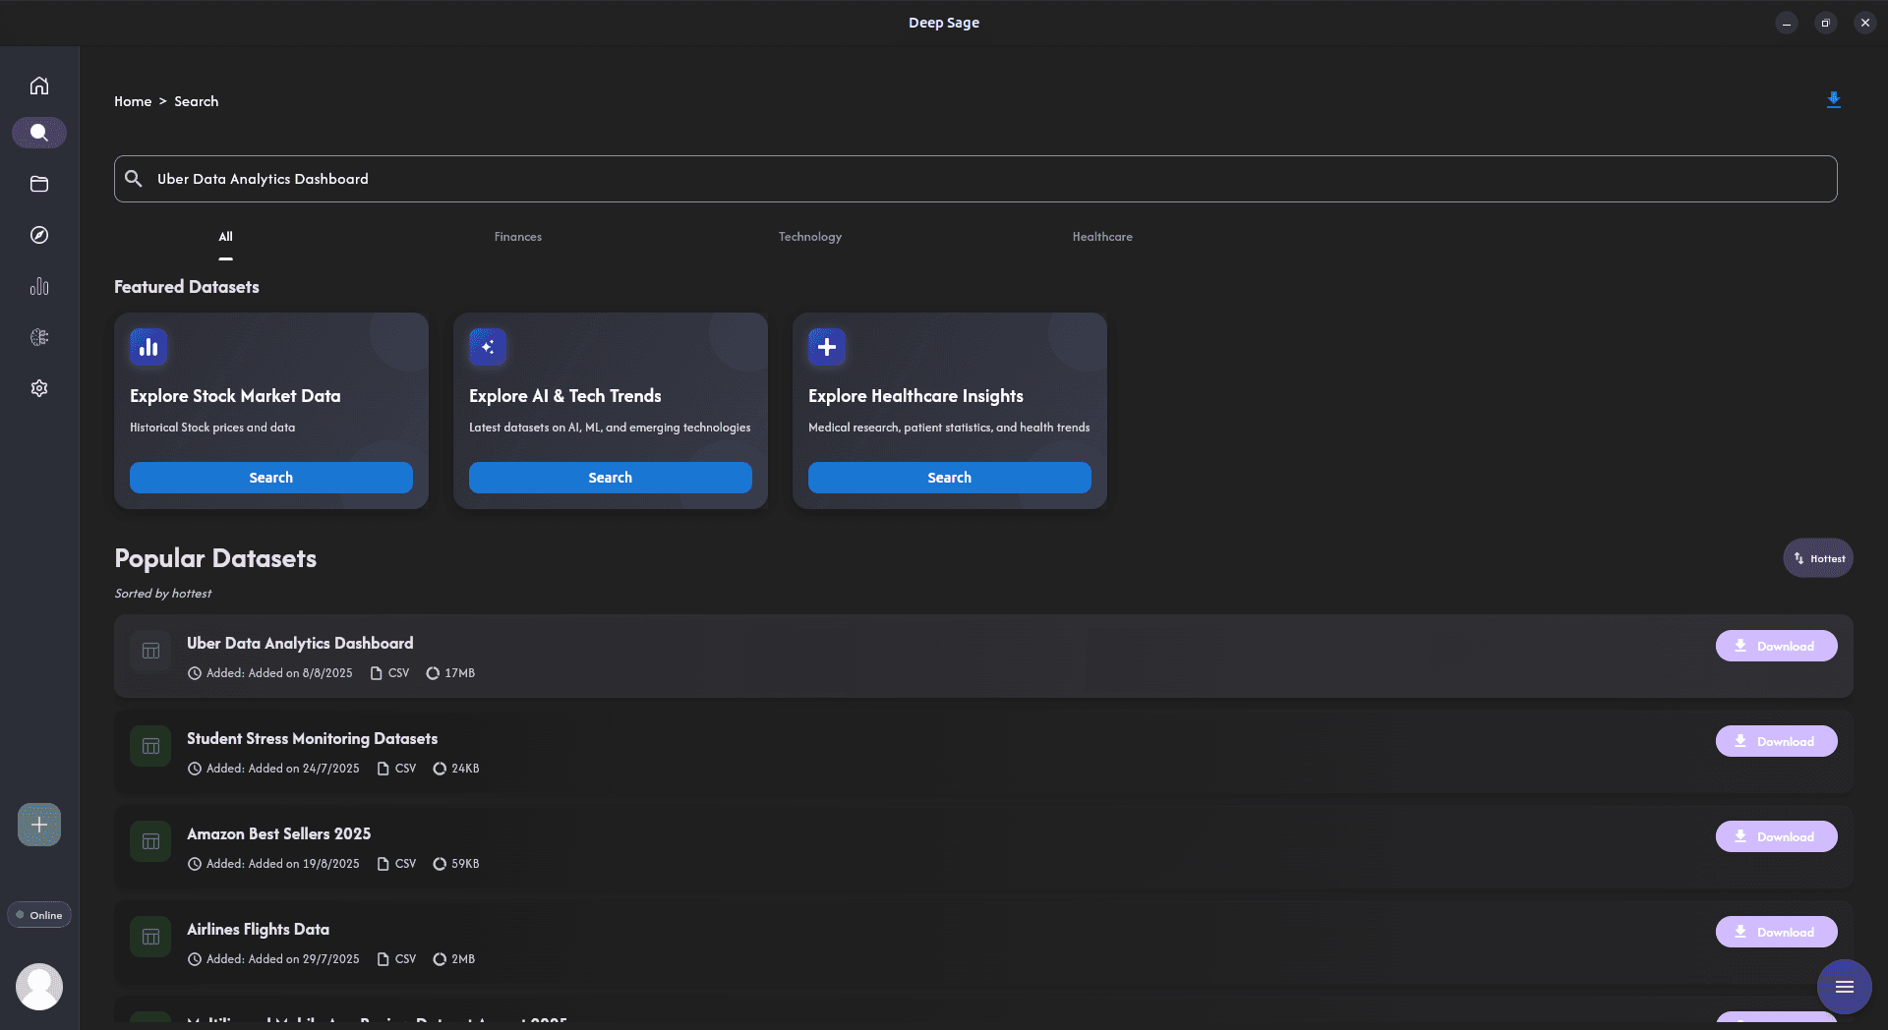Download the Uber Data Analytics Dashboard dataset

tap(1776, 646)
